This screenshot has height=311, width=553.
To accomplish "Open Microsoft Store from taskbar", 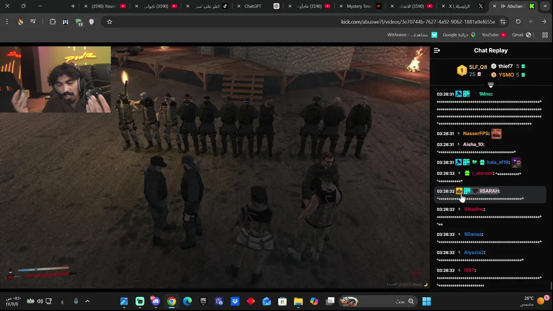I will [282, 301].
